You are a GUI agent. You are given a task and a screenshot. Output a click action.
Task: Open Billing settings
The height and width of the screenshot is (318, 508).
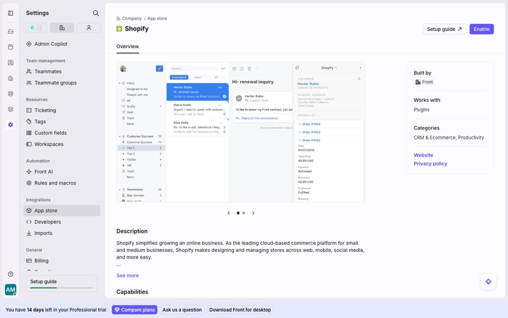[62, 260]
